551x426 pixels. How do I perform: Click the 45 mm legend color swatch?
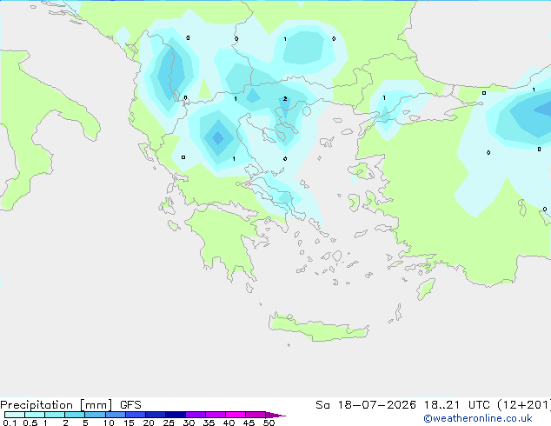pyautogui.click(x=256, y=415)
